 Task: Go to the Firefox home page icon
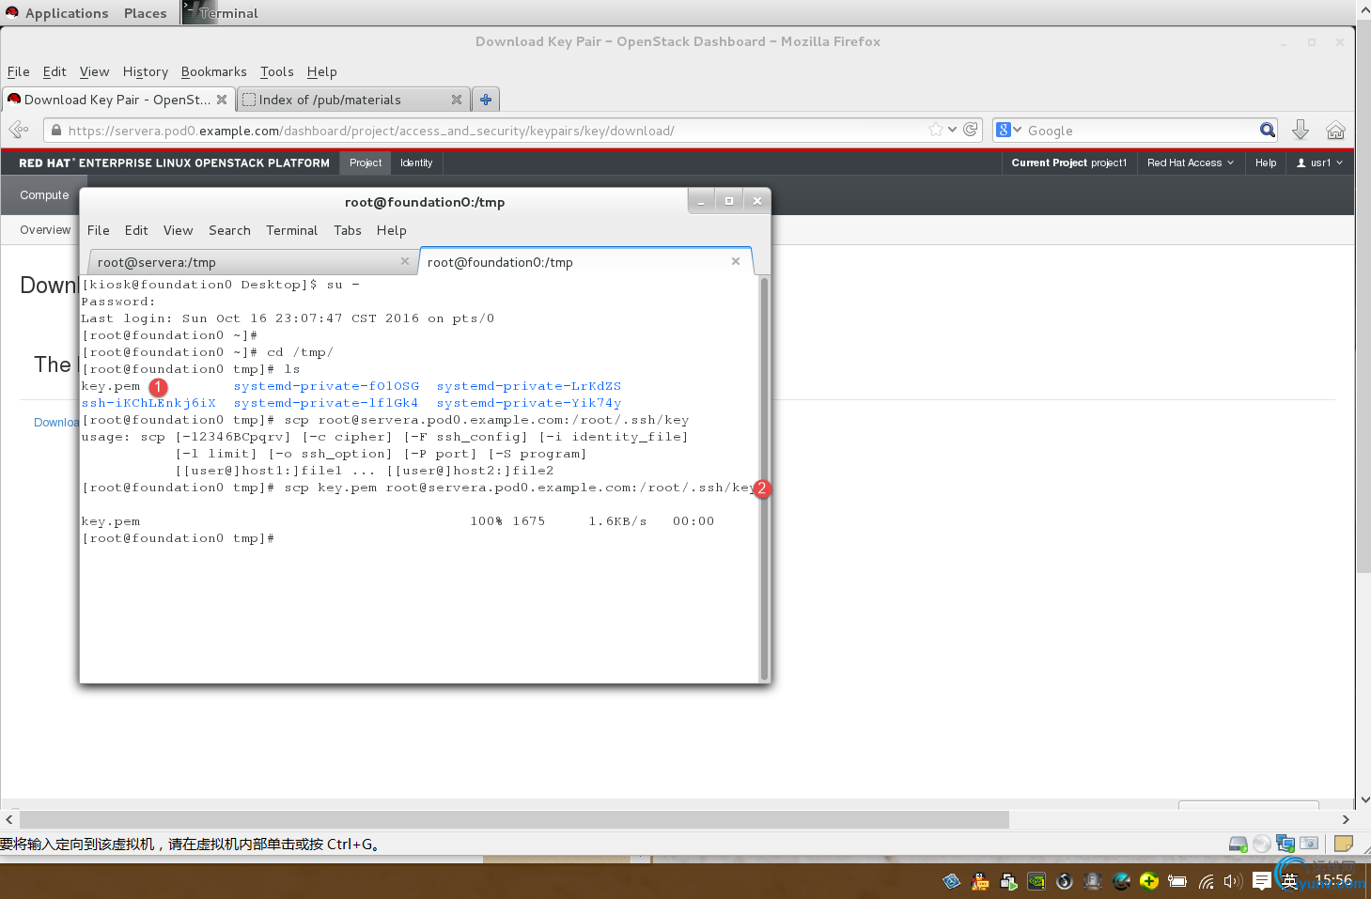tap(1335, 130)
